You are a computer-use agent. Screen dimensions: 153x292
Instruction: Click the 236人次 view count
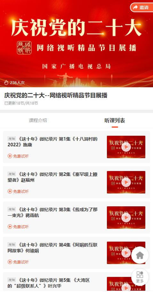click(x=17, y=83)
